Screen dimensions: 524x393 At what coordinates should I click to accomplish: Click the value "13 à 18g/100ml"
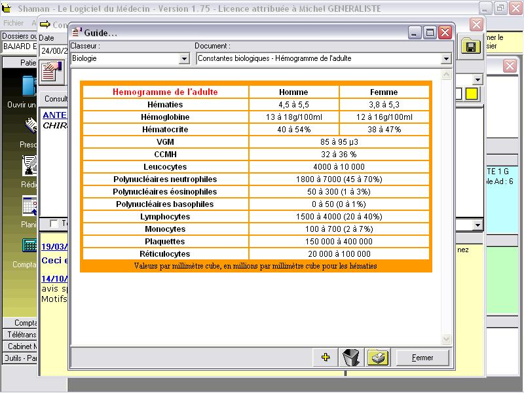tap(293, 117)
